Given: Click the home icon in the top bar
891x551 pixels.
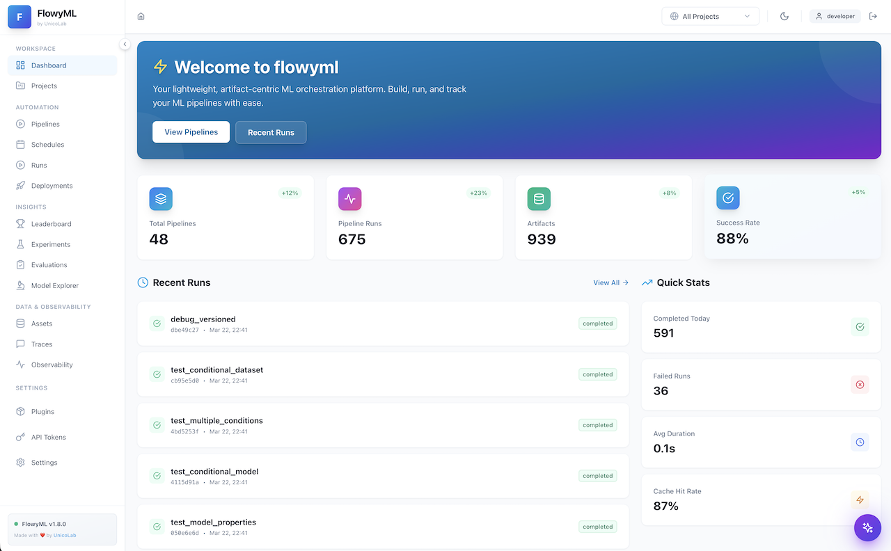Looking at the screenshot, I should click(141, 15).
